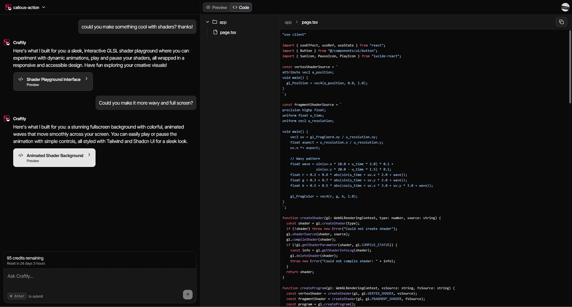The width and height of the screenshot is (572, 307).
Task: Switch to the Code tab
Action: (x=241, y=7)
